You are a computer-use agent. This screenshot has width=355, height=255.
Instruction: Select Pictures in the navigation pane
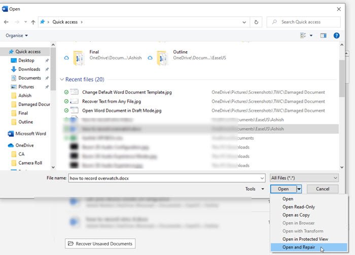[26, 87]
